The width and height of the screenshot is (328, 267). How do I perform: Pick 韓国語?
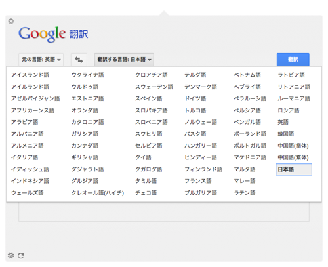point(286,134)
